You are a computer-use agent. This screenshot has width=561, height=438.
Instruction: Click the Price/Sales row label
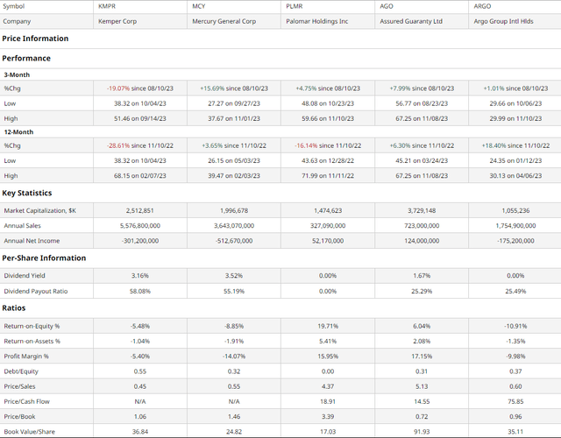19,386
